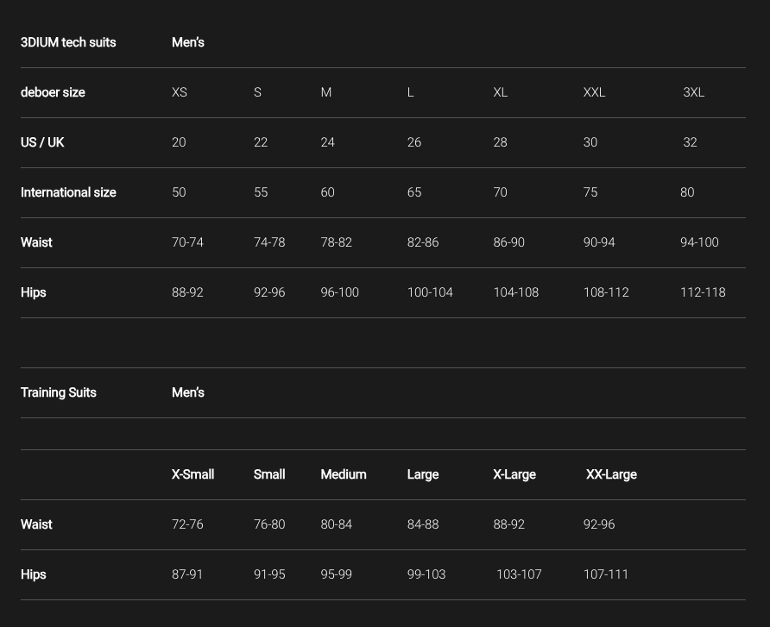This screenshot has width=770, height=627.
Task: Click the US / UK row label
Action: (x=42, y=142)
